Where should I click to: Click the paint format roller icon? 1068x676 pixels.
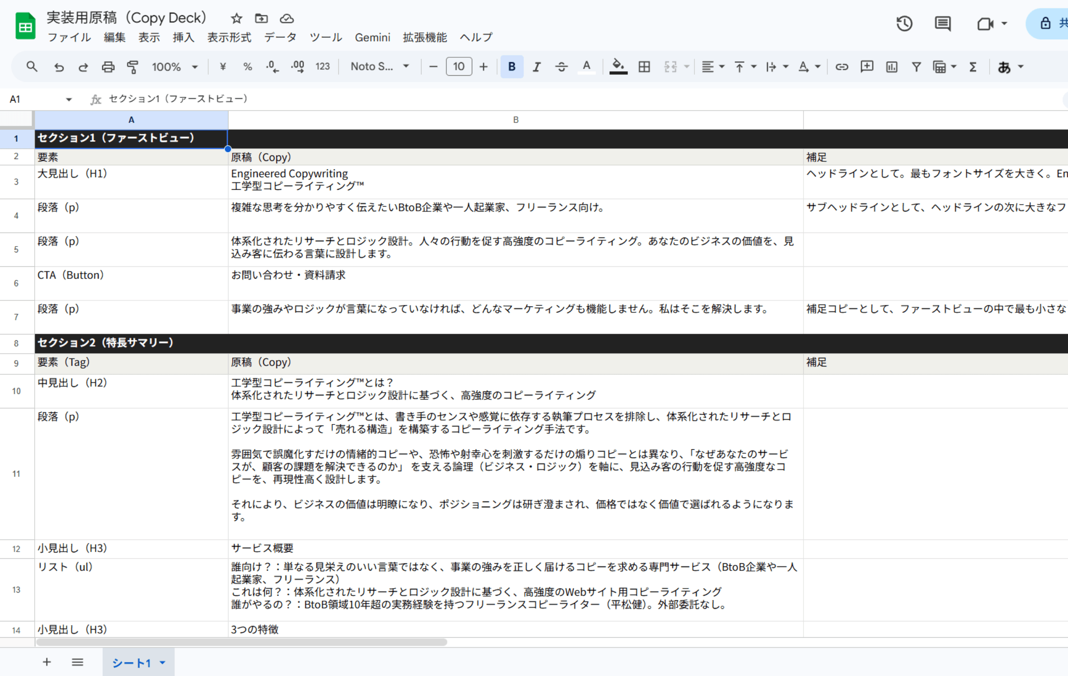[132, 67]
